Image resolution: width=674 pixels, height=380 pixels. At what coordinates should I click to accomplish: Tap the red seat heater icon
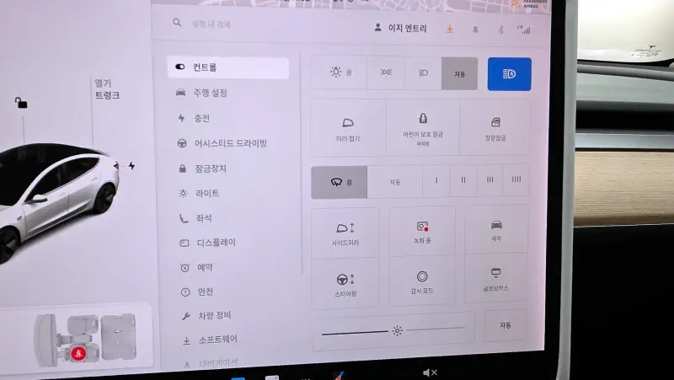pyautogui.click(x=78, y=353)
